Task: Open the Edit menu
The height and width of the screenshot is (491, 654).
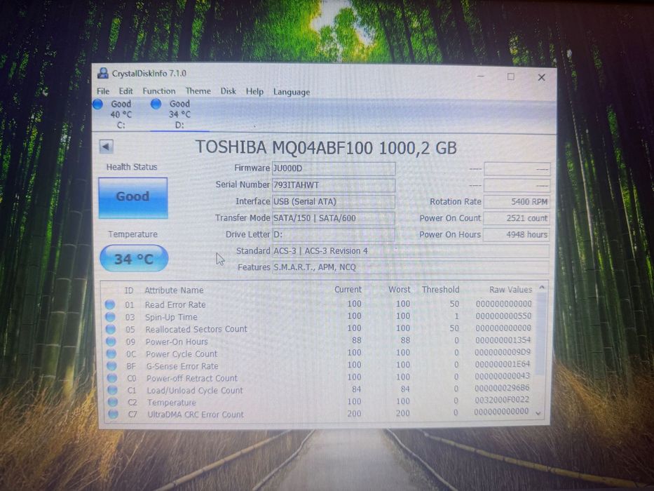Action: (125, 91)
